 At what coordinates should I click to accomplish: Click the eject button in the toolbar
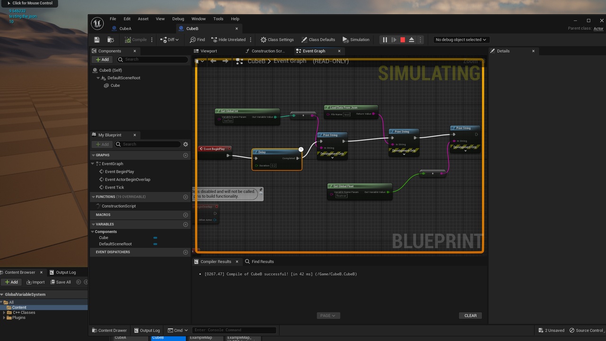411,40
